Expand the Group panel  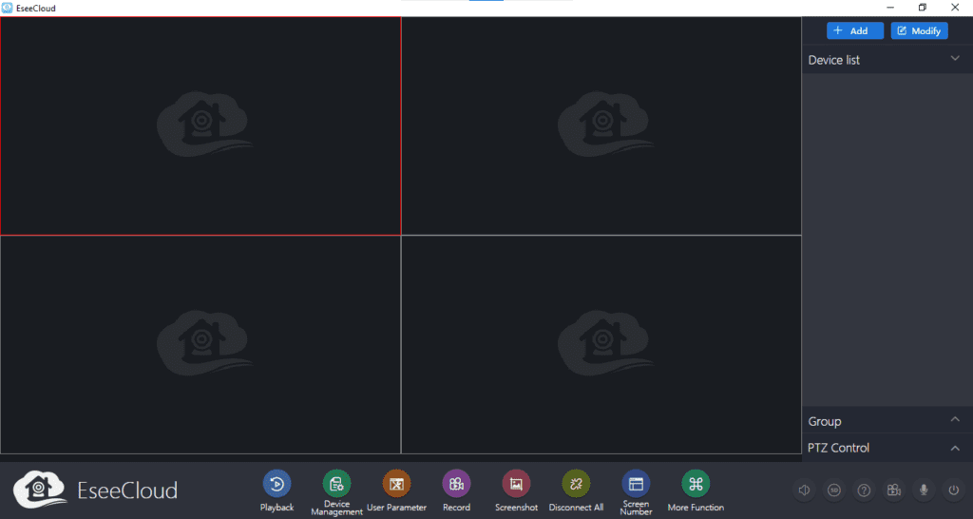pos(955,420)
